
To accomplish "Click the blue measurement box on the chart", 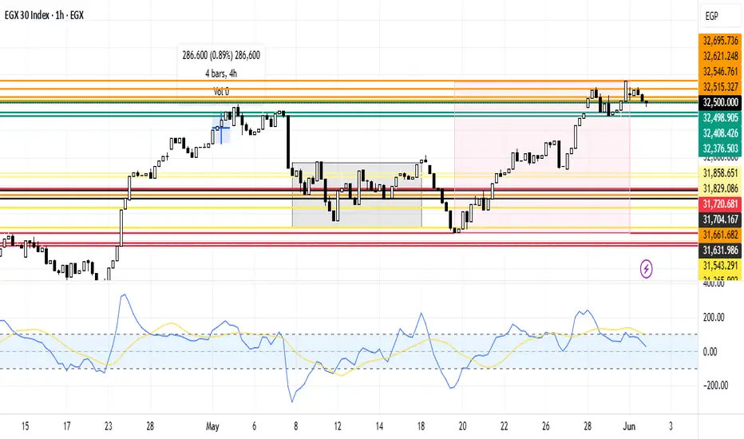I will click(221, 129).
